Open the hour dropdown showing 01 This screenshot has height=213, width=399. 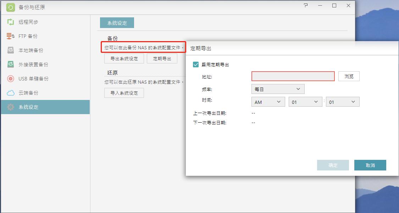click(305, 101)
